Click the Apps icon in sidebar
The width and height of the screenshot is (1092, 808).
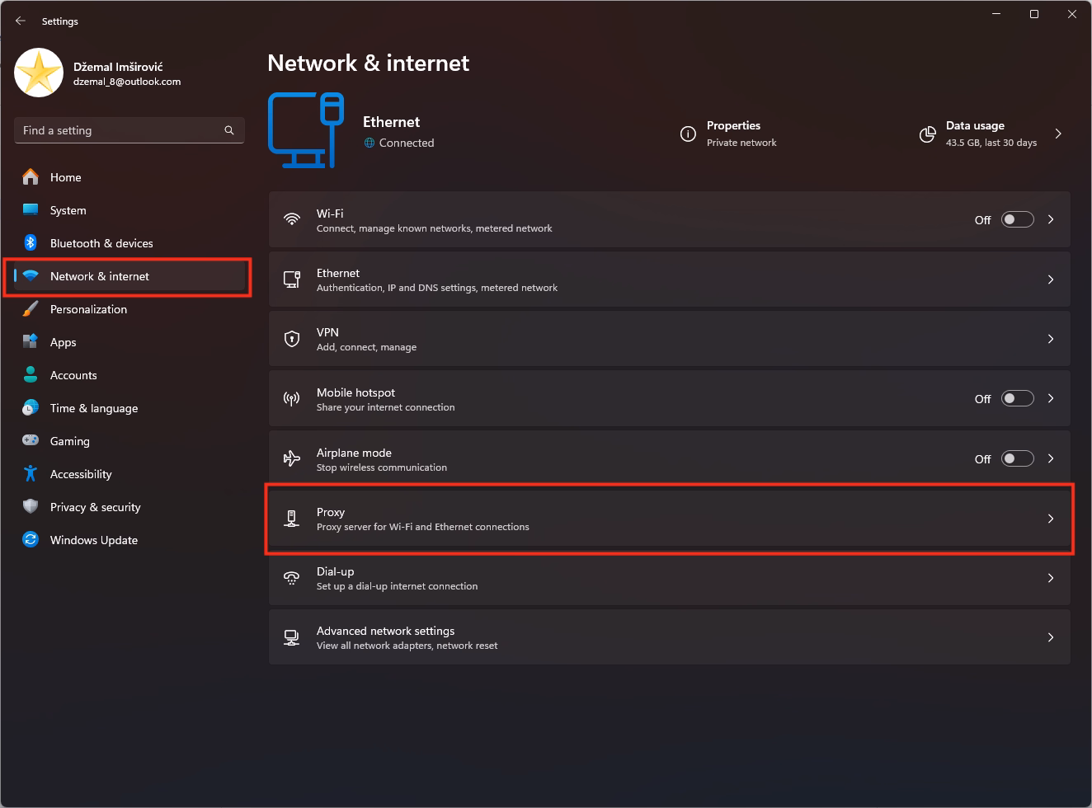pos(31,341)
